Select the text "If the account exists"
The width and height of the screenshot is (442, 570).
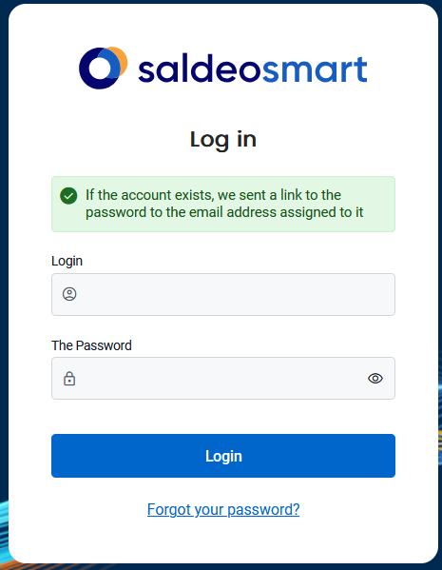click(149, 195)
